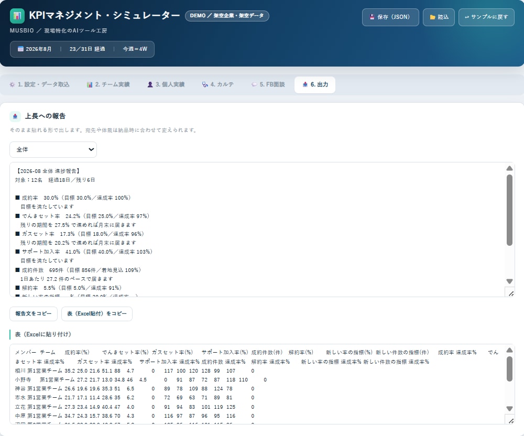Reset using サンプルに戻す button
Screen dimensions: 524x436
[486, 17]
